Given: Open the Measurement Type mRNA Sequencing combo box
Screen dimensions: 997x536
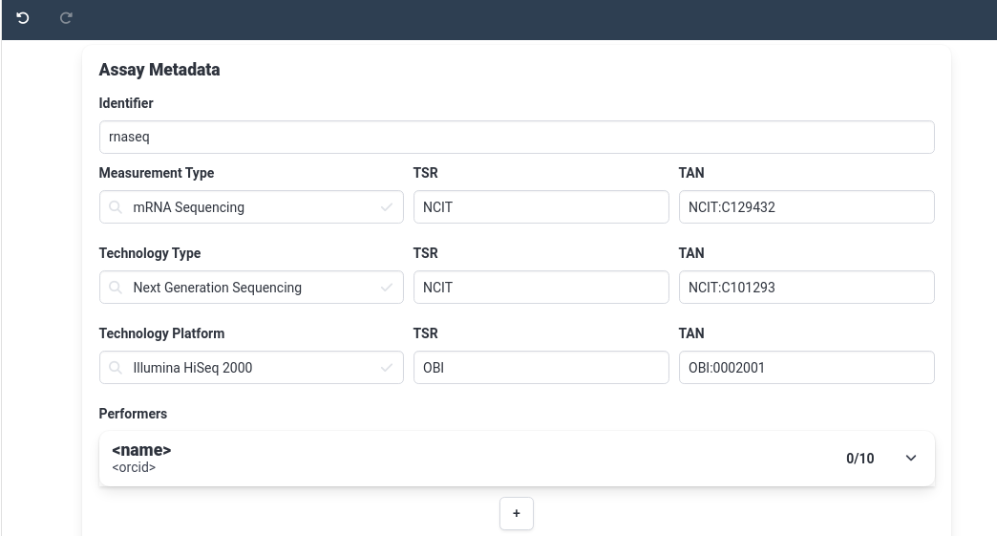Looking at the screenshot, I should pyautogui.click(x=251, y=207).
